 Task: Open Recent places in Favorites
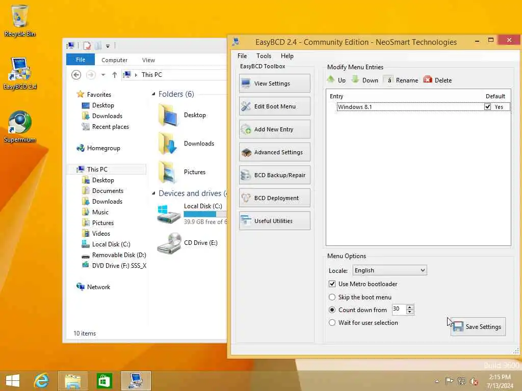(105, 127)
